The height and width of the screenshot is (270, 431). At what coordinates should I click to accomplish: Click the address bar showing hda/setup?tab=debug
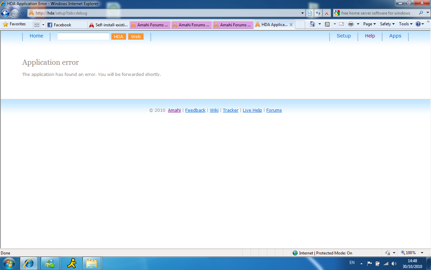[164, 13]
